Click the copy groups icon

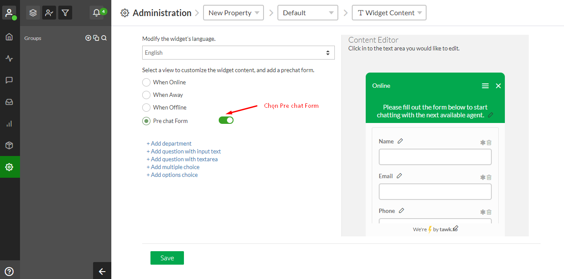(x=96, y=38)
